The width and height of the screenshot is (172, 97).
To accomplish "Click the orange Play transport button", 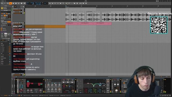I will pyautogui.click(x=10, y=3).
